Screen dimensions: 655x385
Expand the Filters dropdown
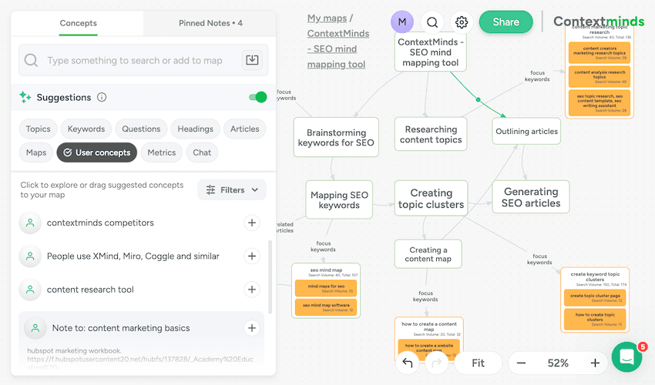click(x=232, y=189)
